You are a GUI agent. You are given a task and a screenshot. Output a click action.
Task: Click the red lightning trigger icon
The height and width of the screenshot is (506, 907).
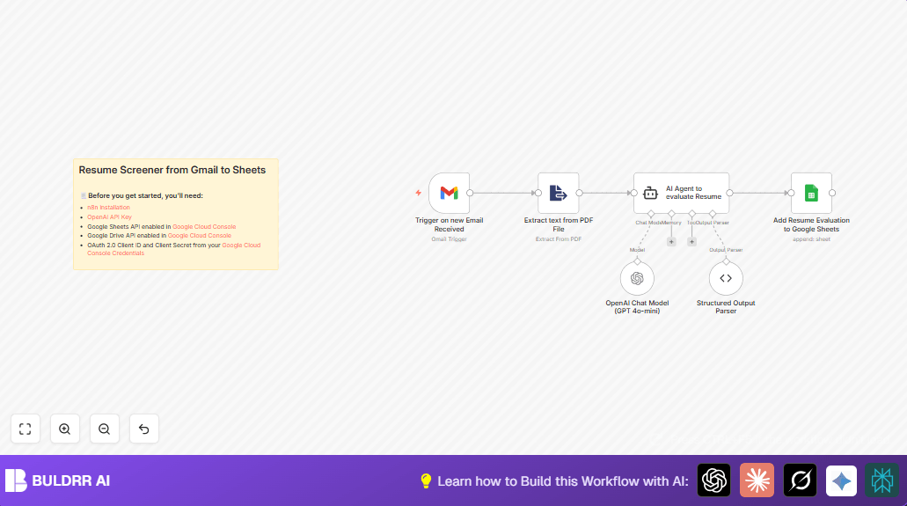418,193
